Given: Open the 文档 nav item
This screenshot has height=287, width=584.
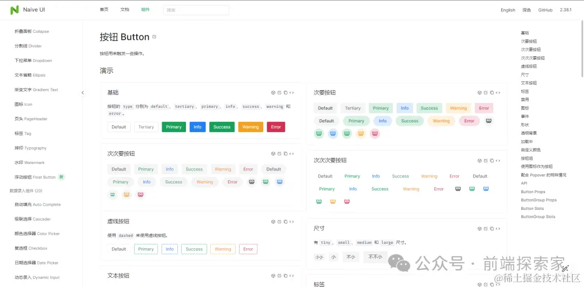Looking at the screenshot, I should [x=125, y=10].
